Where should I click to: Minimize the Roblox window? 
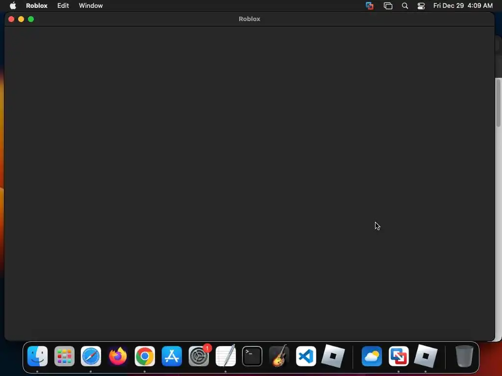pos(21,19)
